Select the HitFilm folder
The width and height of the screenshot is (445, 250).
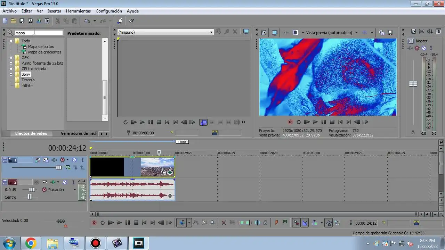point(27,85)
